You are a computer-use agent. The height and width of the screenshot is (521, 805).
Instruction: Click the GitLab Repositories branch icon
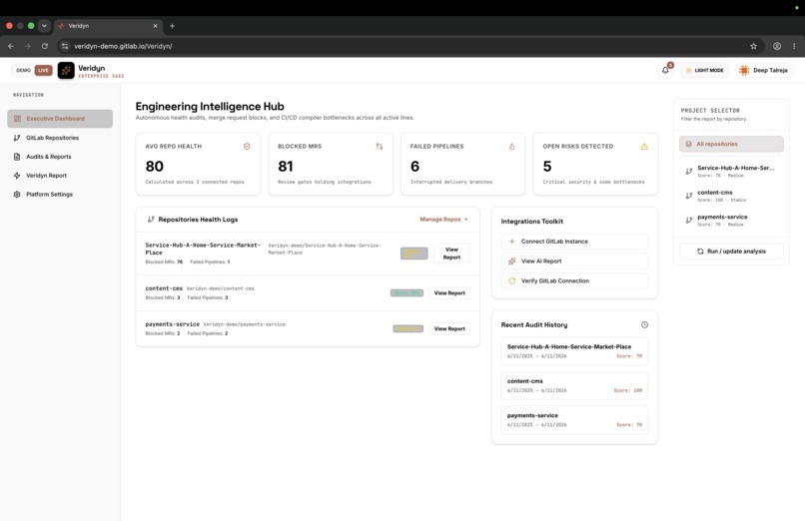17,138
